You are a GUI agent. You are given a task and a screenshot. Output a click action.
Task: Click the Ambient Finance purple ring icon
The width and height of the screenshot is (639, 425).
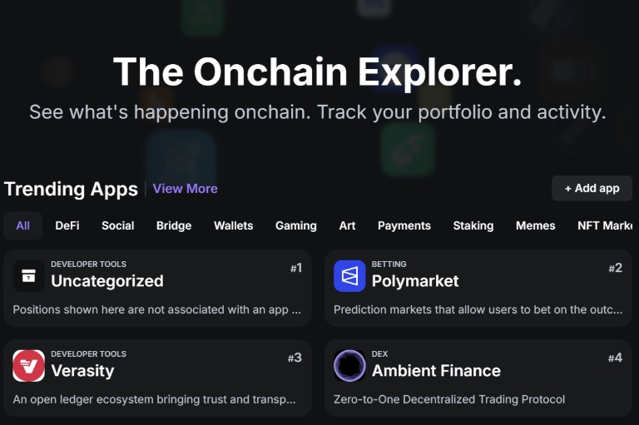click(x=349, y=365)
